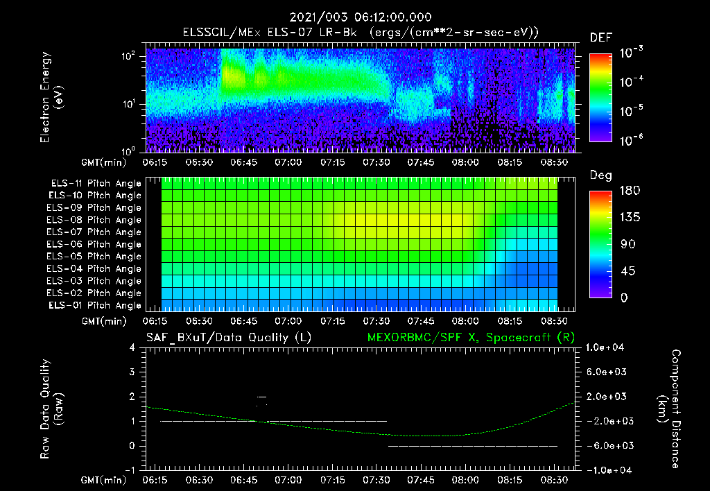Click the -1 tick on Raw Data Quality axis
The image size is (710, 491).
click(x=130, y=470)
